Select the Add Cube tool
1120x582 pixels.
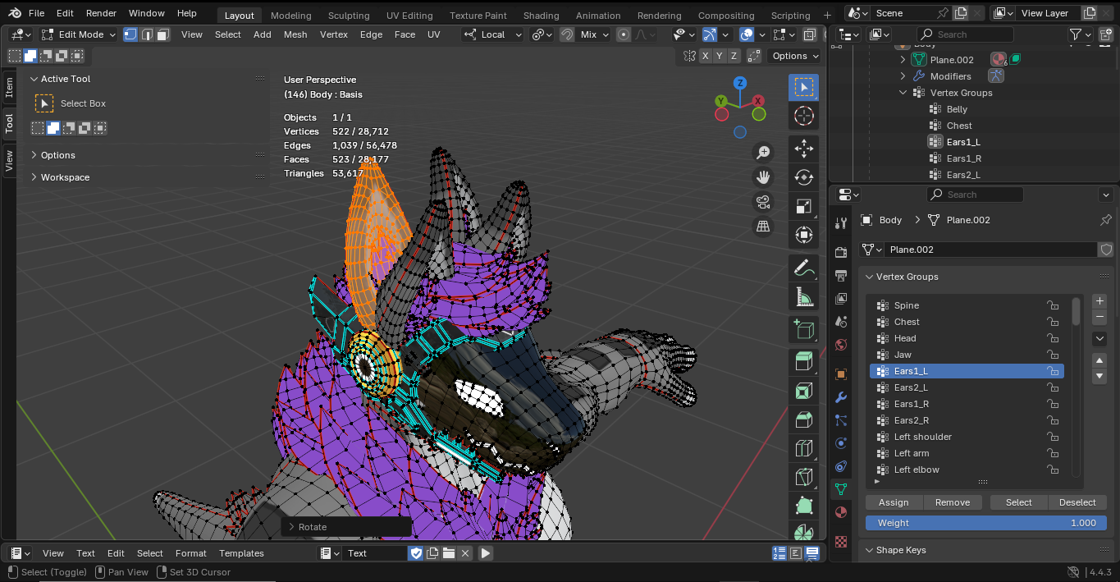click(804, 329)
